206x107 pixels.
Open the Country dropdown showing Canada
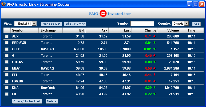(x=180, y=24)
